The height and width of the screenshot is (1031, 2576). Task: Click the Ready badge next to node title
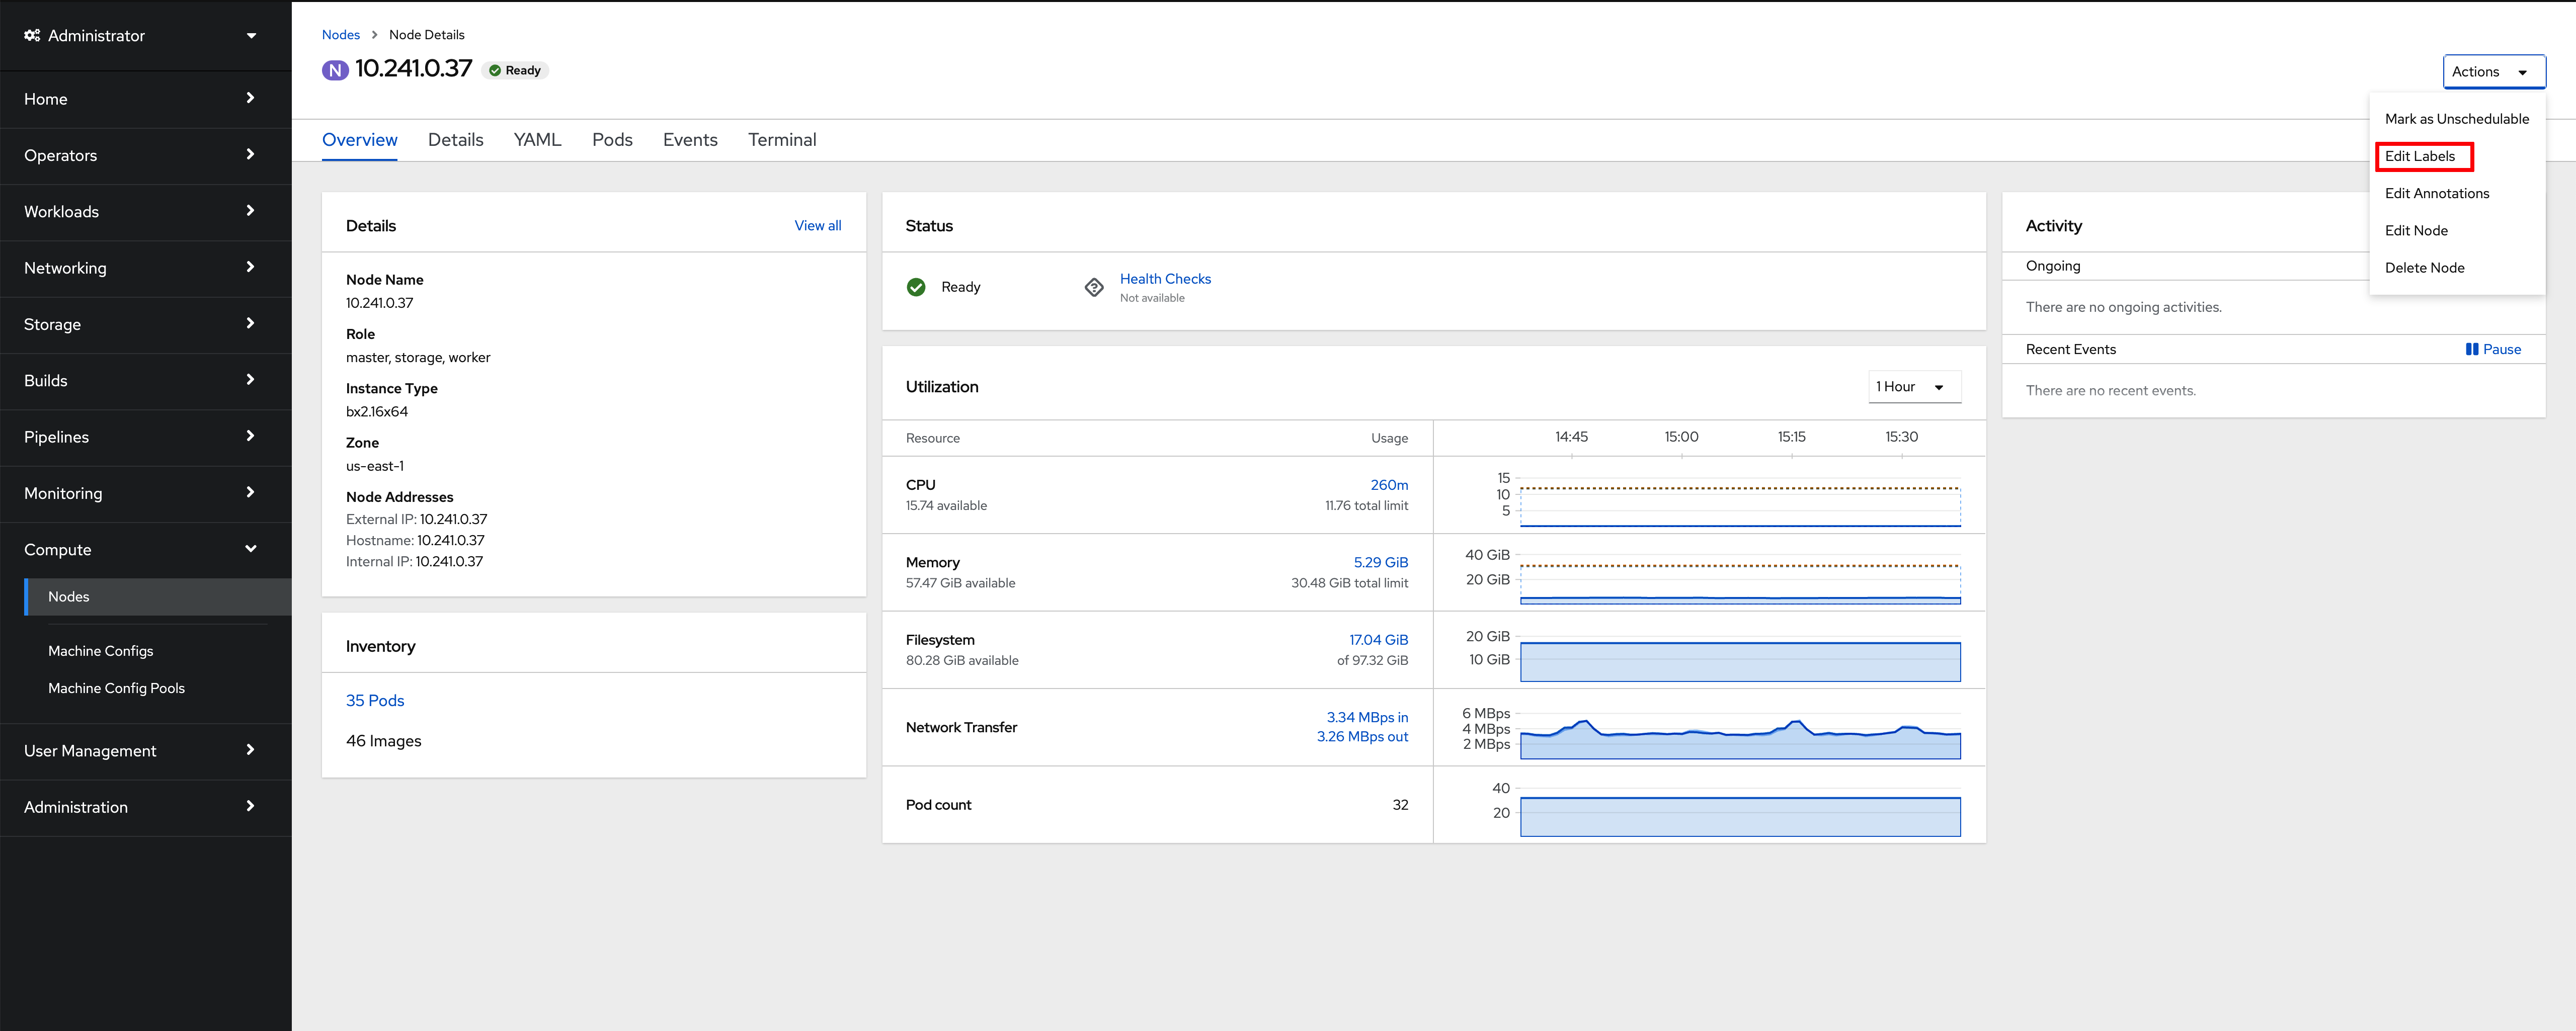pos(515,71)
